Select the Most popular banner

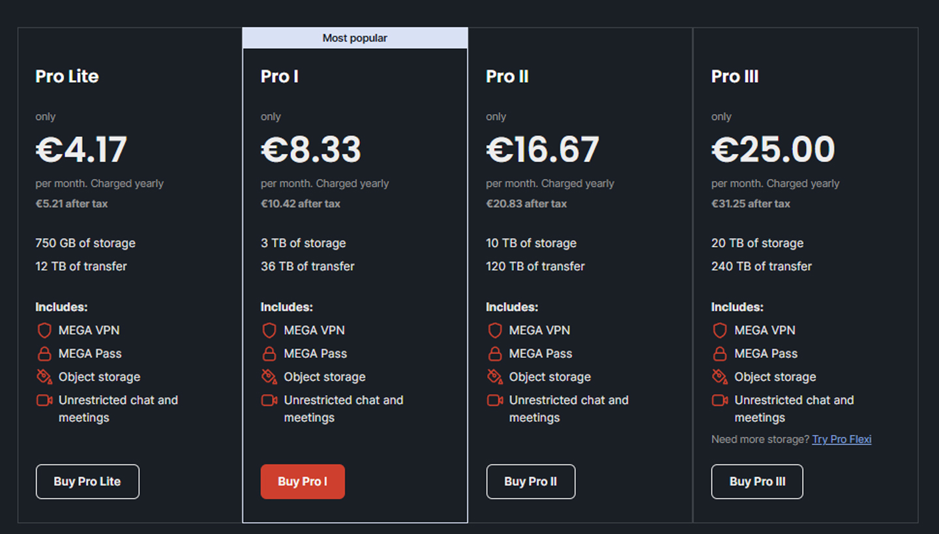355,38
